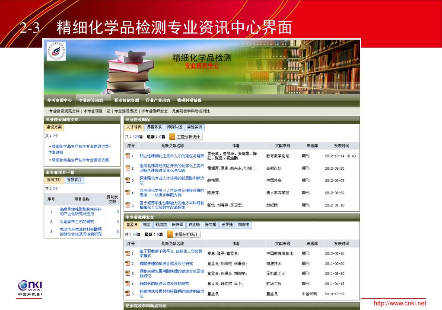Open article 面向北部湾经济区开发的化学化工类专业
Viewport: 442px width, 310px height.
tap(172, 168)
